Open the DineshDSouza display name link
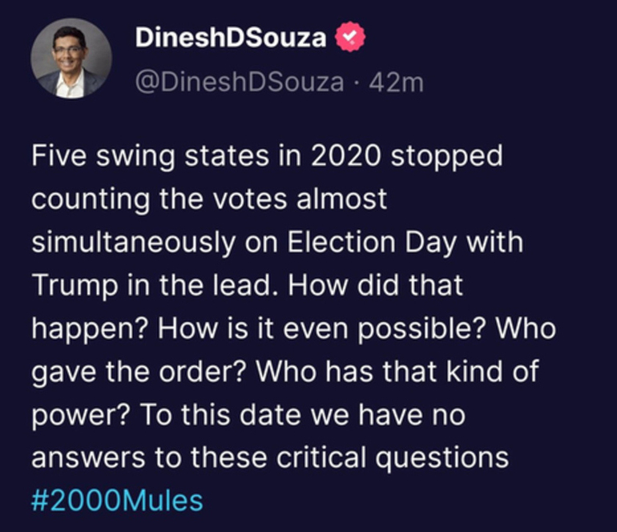Screen dimensions: 617x532 pyautogui.click(x=231, y=38)
